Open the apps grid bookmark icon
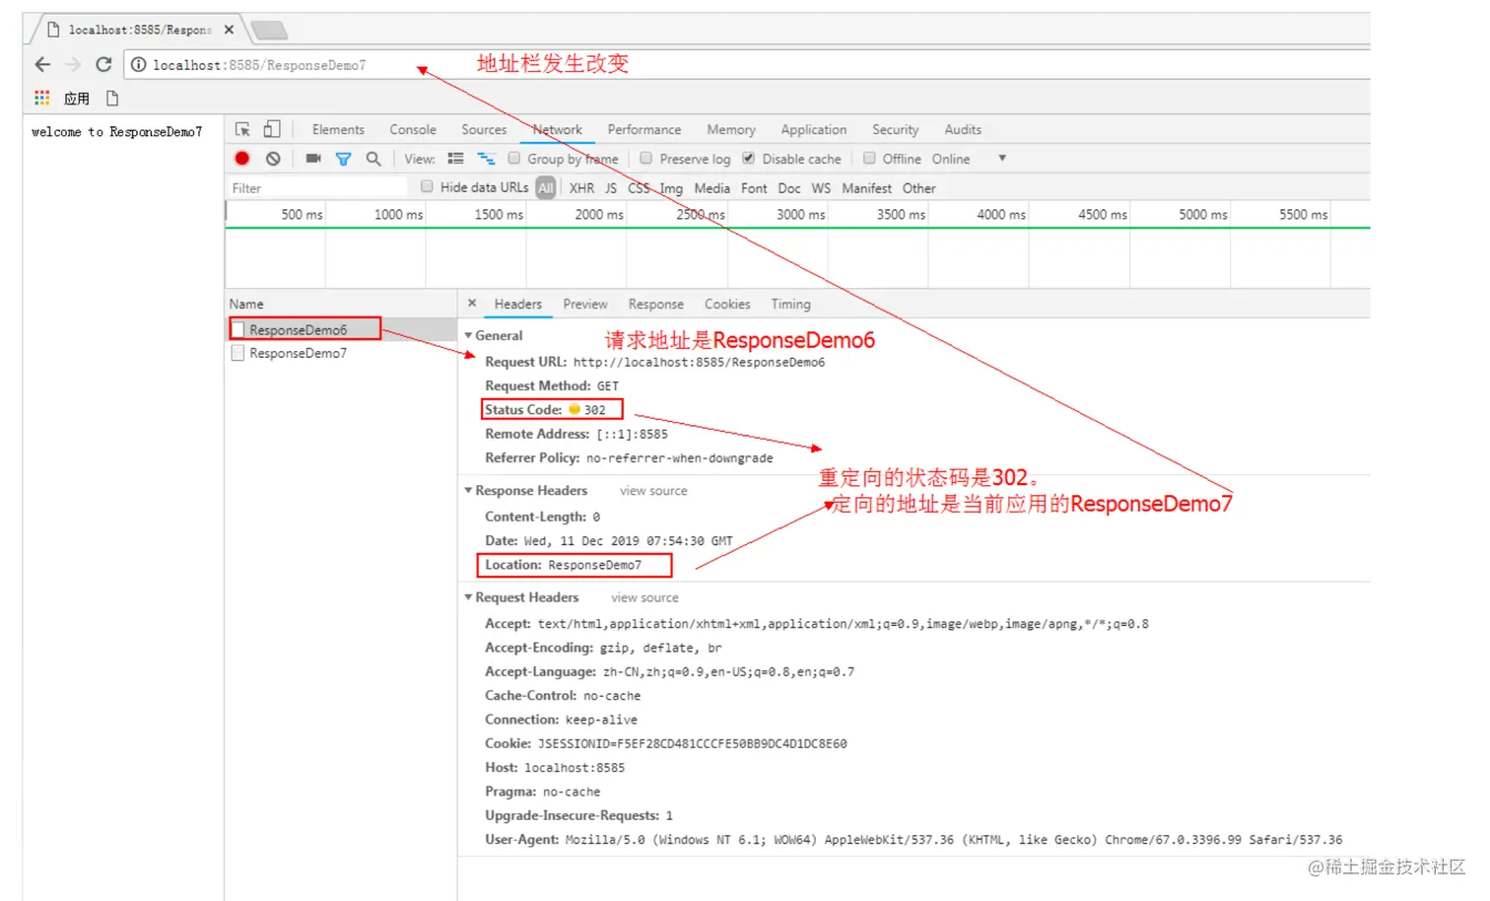The width and height of the screenshot is (1490, 901). [x=41, y=98]
